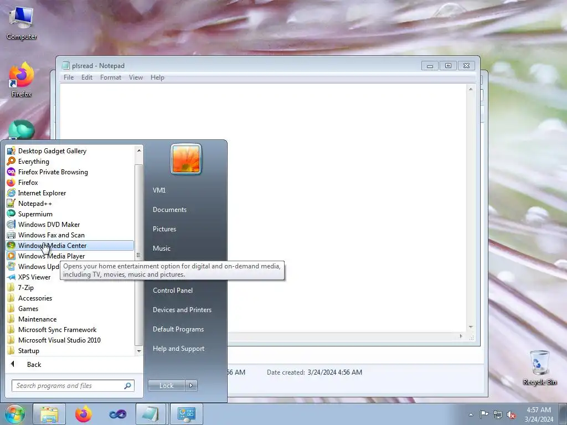Open Help and Support
Image resolution: width=567 pixels, height=425 pixels.
[x=179, y=349]
